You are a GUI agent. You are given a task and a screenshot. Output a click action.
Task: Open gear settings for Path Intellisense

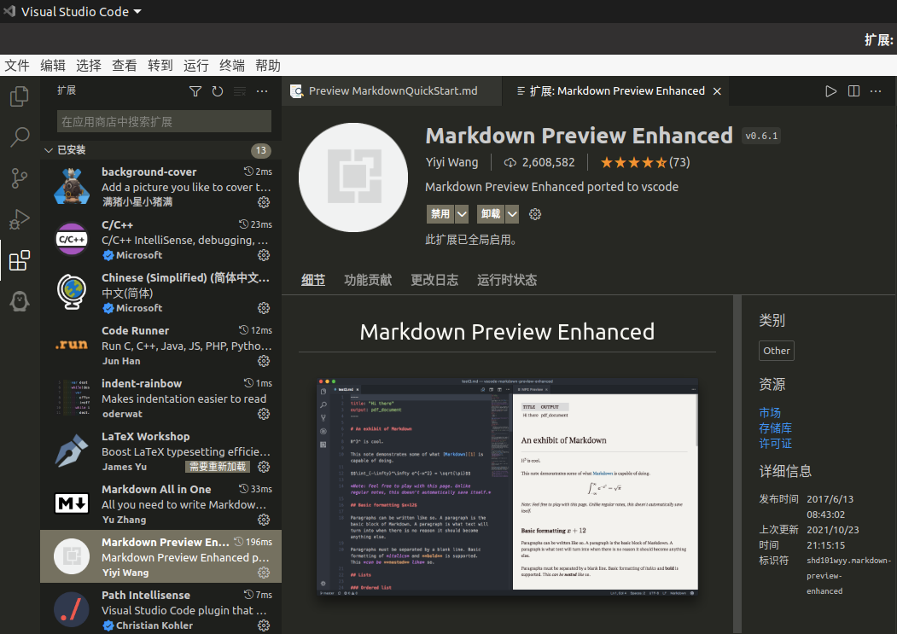264,625
